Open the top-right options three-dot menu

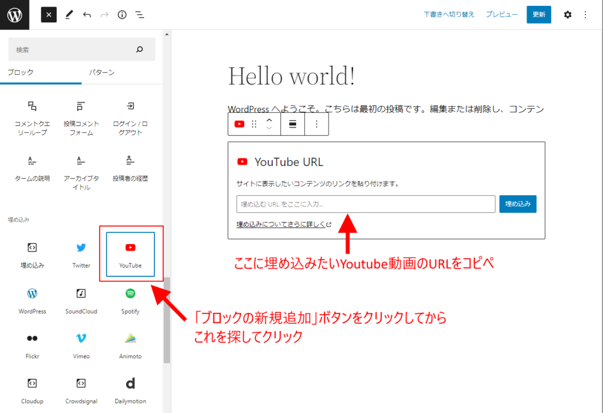(x=585, y=15)
